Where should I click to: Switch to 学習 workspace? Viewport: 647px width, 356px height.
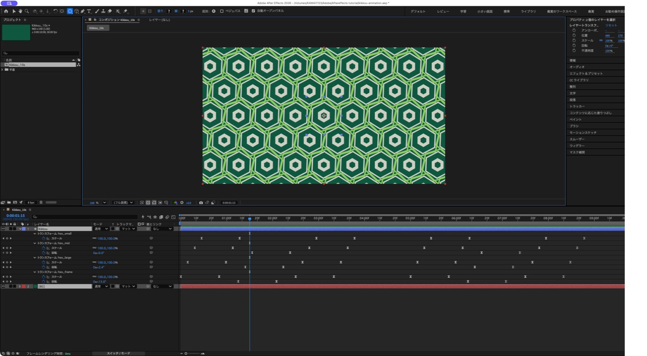[x=463, y=11]
